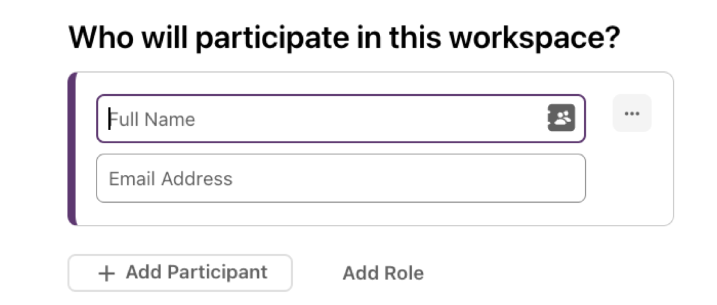Open the three-dot more options menu
717x305 pixels.
click(632, 113)
